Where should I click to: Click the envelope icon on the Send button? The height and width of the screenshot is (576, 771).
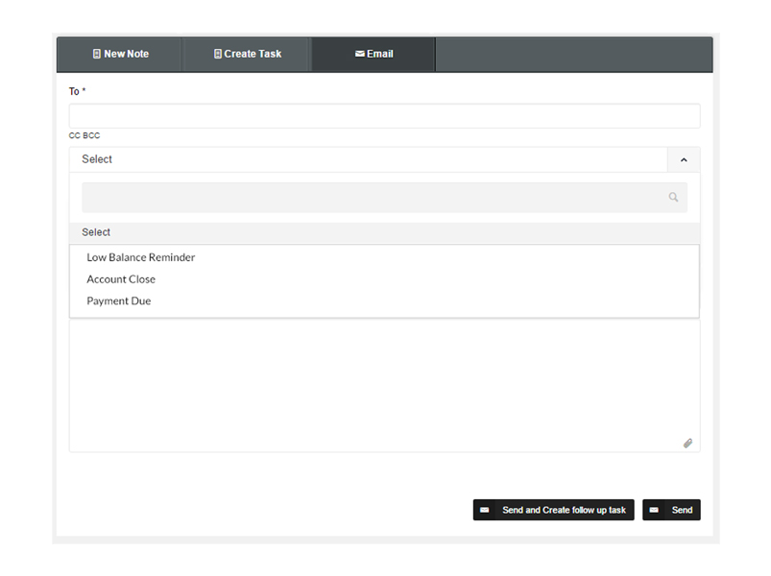654,510
